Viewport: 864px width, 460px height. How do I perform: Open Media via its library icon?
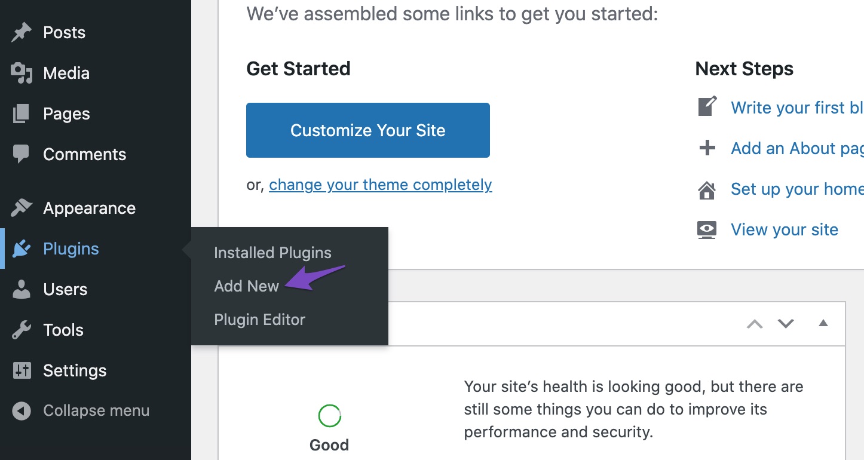point(21,73)
